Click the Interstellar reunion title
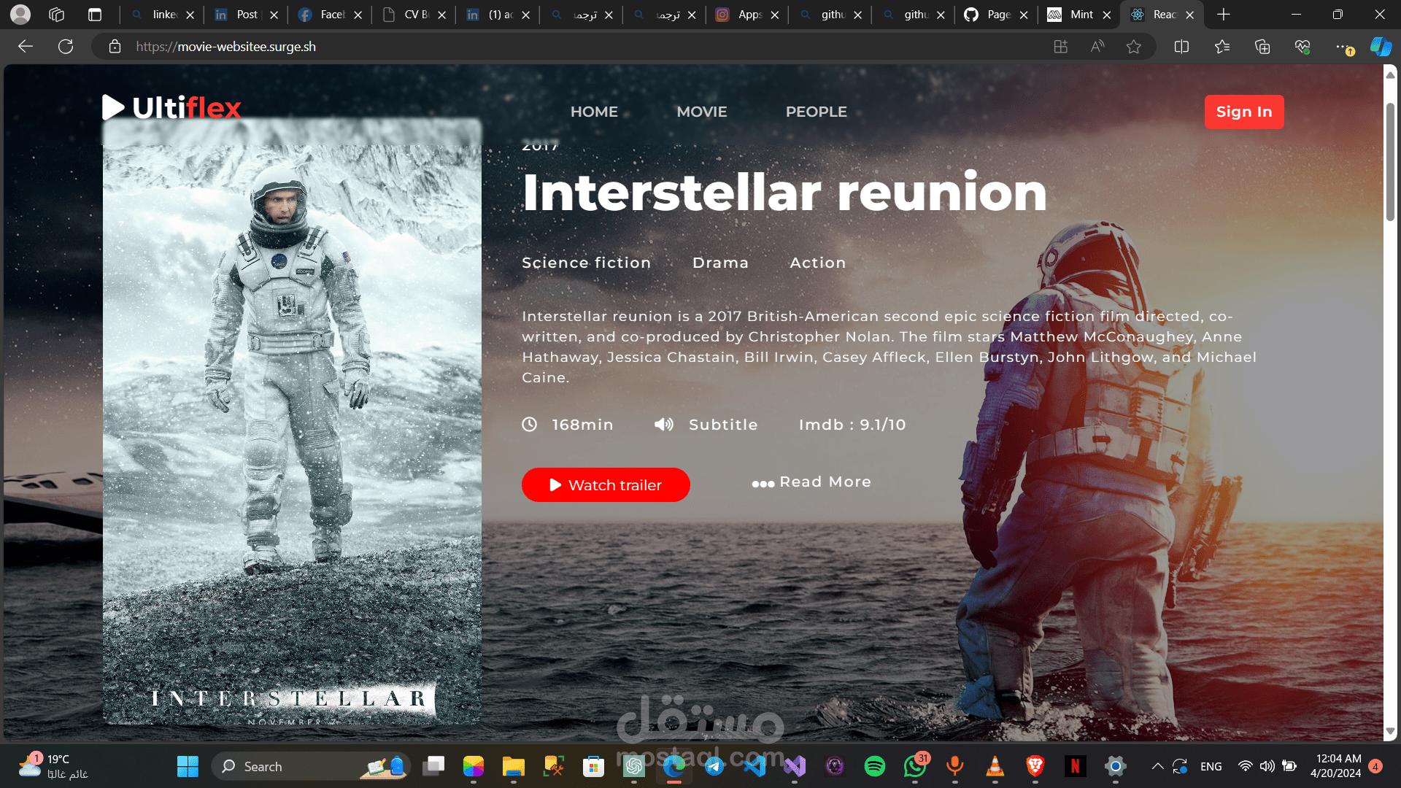The height and width of the screenshot is (788, 1401). pyautogui.click(x=784, y=193)
